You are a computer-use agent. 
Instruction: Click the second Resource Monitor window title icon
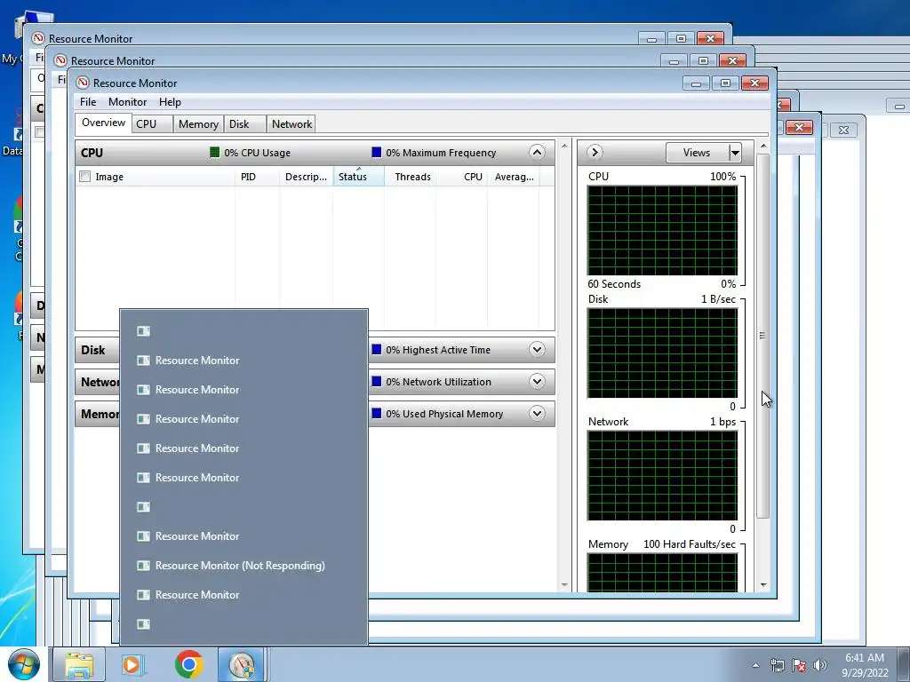tap(61, 60)
